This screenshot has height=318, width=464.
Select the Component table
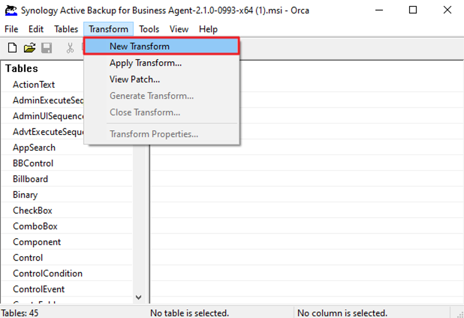36,242
